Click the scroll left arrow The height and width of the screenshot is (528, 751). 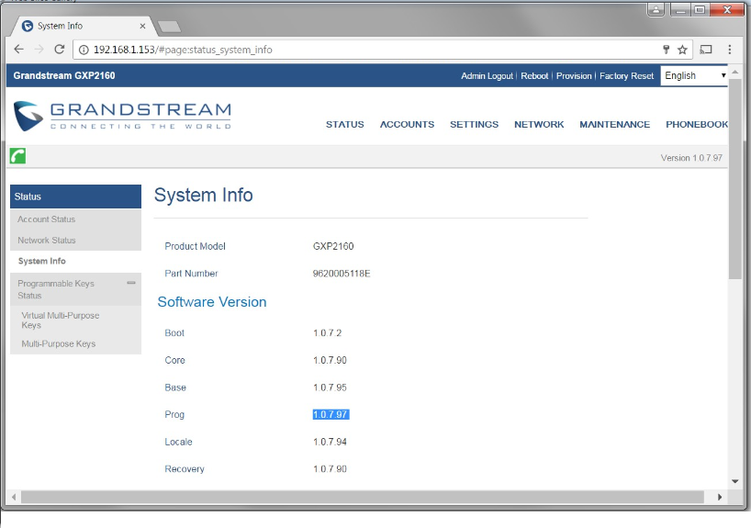[x=14, y=497]
